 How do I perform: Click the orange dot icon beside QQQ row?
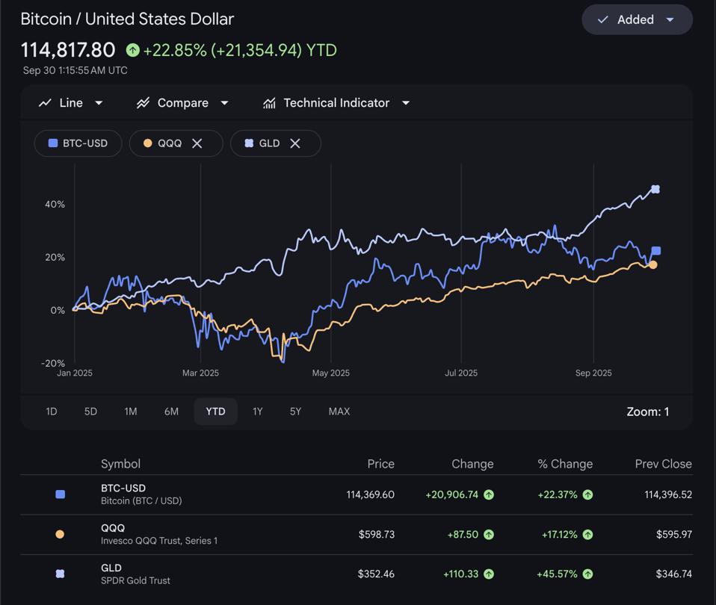tap(60, 533)
